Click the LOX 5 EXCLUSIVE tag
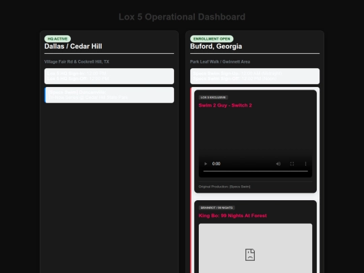Viewport: 364px width, 273px height. tap(213, 97)
